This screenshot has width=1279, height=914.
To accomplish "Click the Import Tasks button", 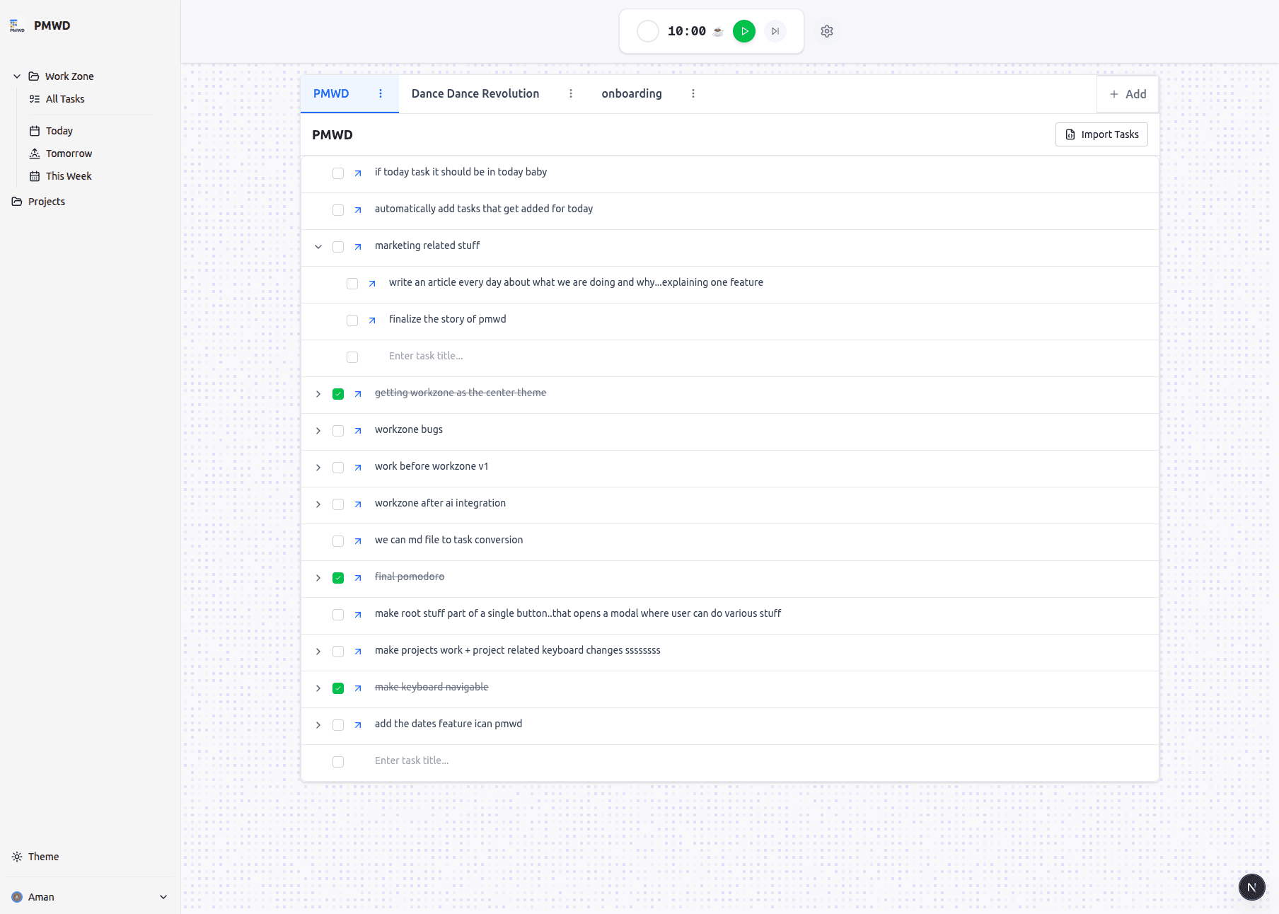I will click(1101, 134).
